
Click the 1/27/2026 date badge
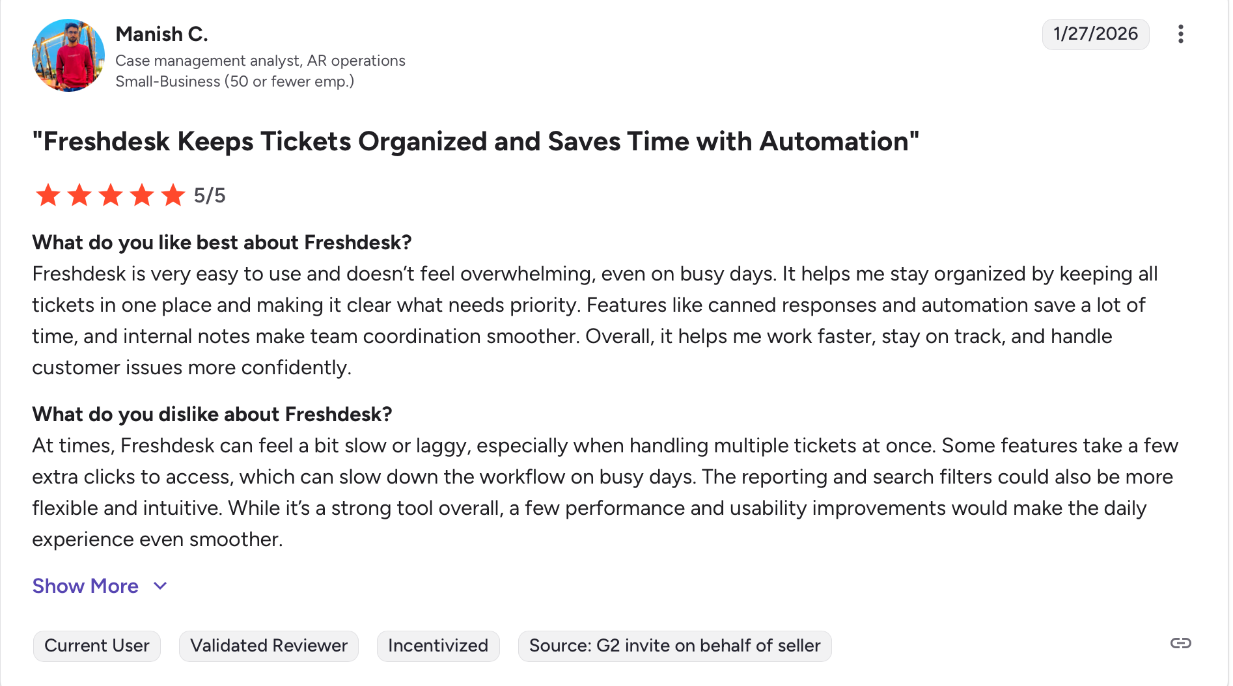click(1096, 34)
